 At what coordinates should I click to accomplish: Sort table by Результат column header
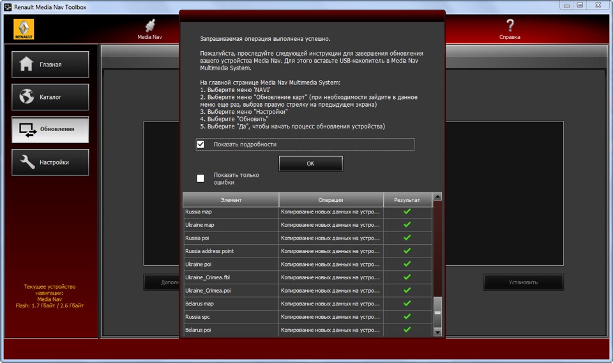pyautogui.click(x=407, y=200)
